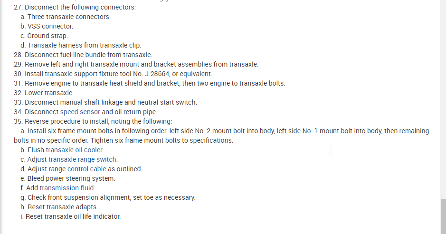
Task: Click step 32 Lower transaxle
Action: 44,93
